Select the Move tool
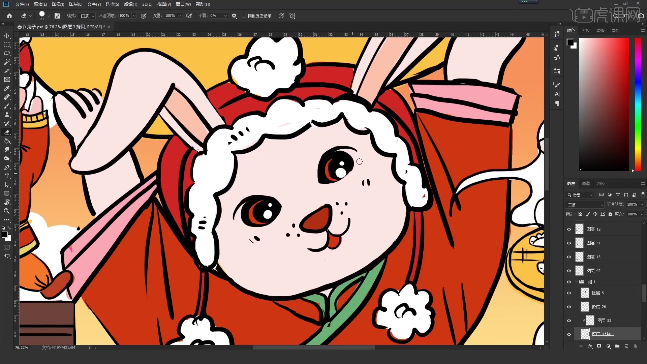The image size is (647, 364). pos(7,36)
